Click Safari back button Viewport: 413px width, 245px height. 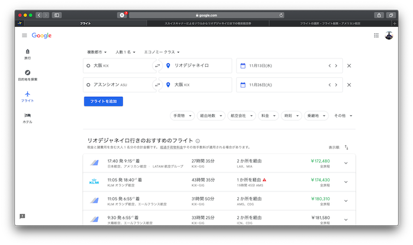[x=39, y=15]
